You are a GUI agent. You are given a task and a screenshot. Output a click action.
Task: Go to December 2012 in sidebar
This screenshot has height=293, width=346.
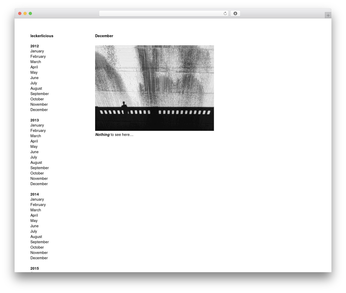click(39, 110)
